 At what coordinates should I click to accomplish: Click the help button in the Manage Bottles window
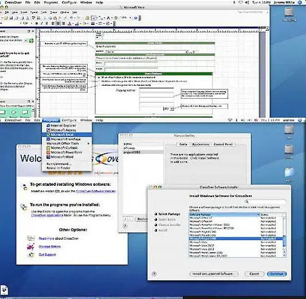pyautogui.click(x=125, y=226)
